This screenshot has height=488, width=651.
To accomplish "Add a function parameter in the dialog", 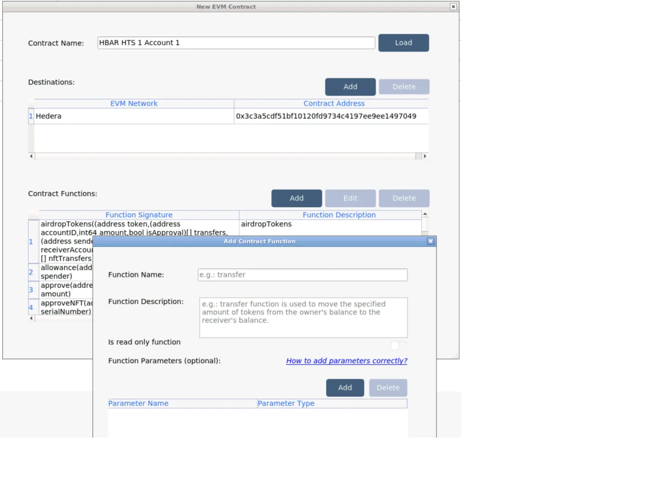I will pyautogui.click(x=345, y=388).
